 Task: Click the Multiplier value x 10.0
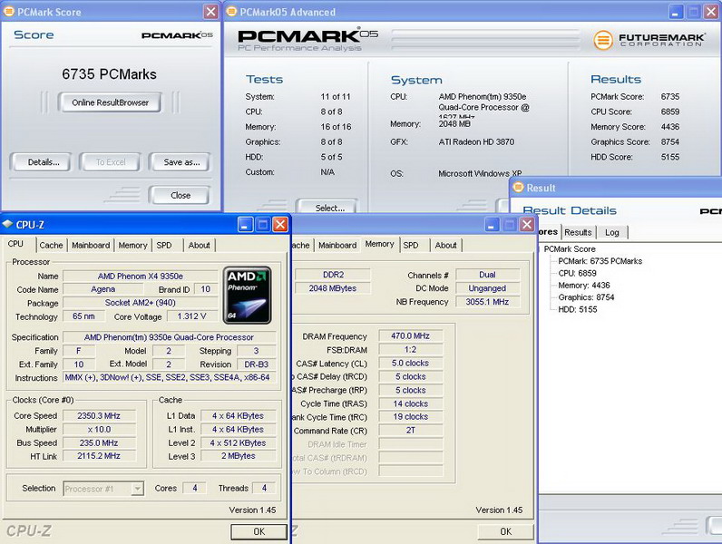point(99,430)
